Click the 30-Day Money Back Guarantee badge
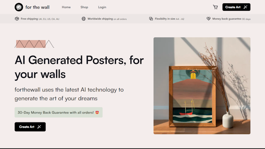The width and height of the screenshot is (265, 149). pos(58,112)
